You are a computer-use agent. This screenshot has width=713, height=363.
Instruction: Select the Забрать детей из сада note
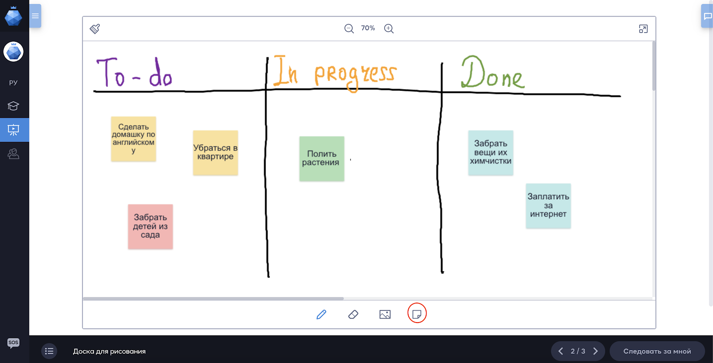(150, 226)
